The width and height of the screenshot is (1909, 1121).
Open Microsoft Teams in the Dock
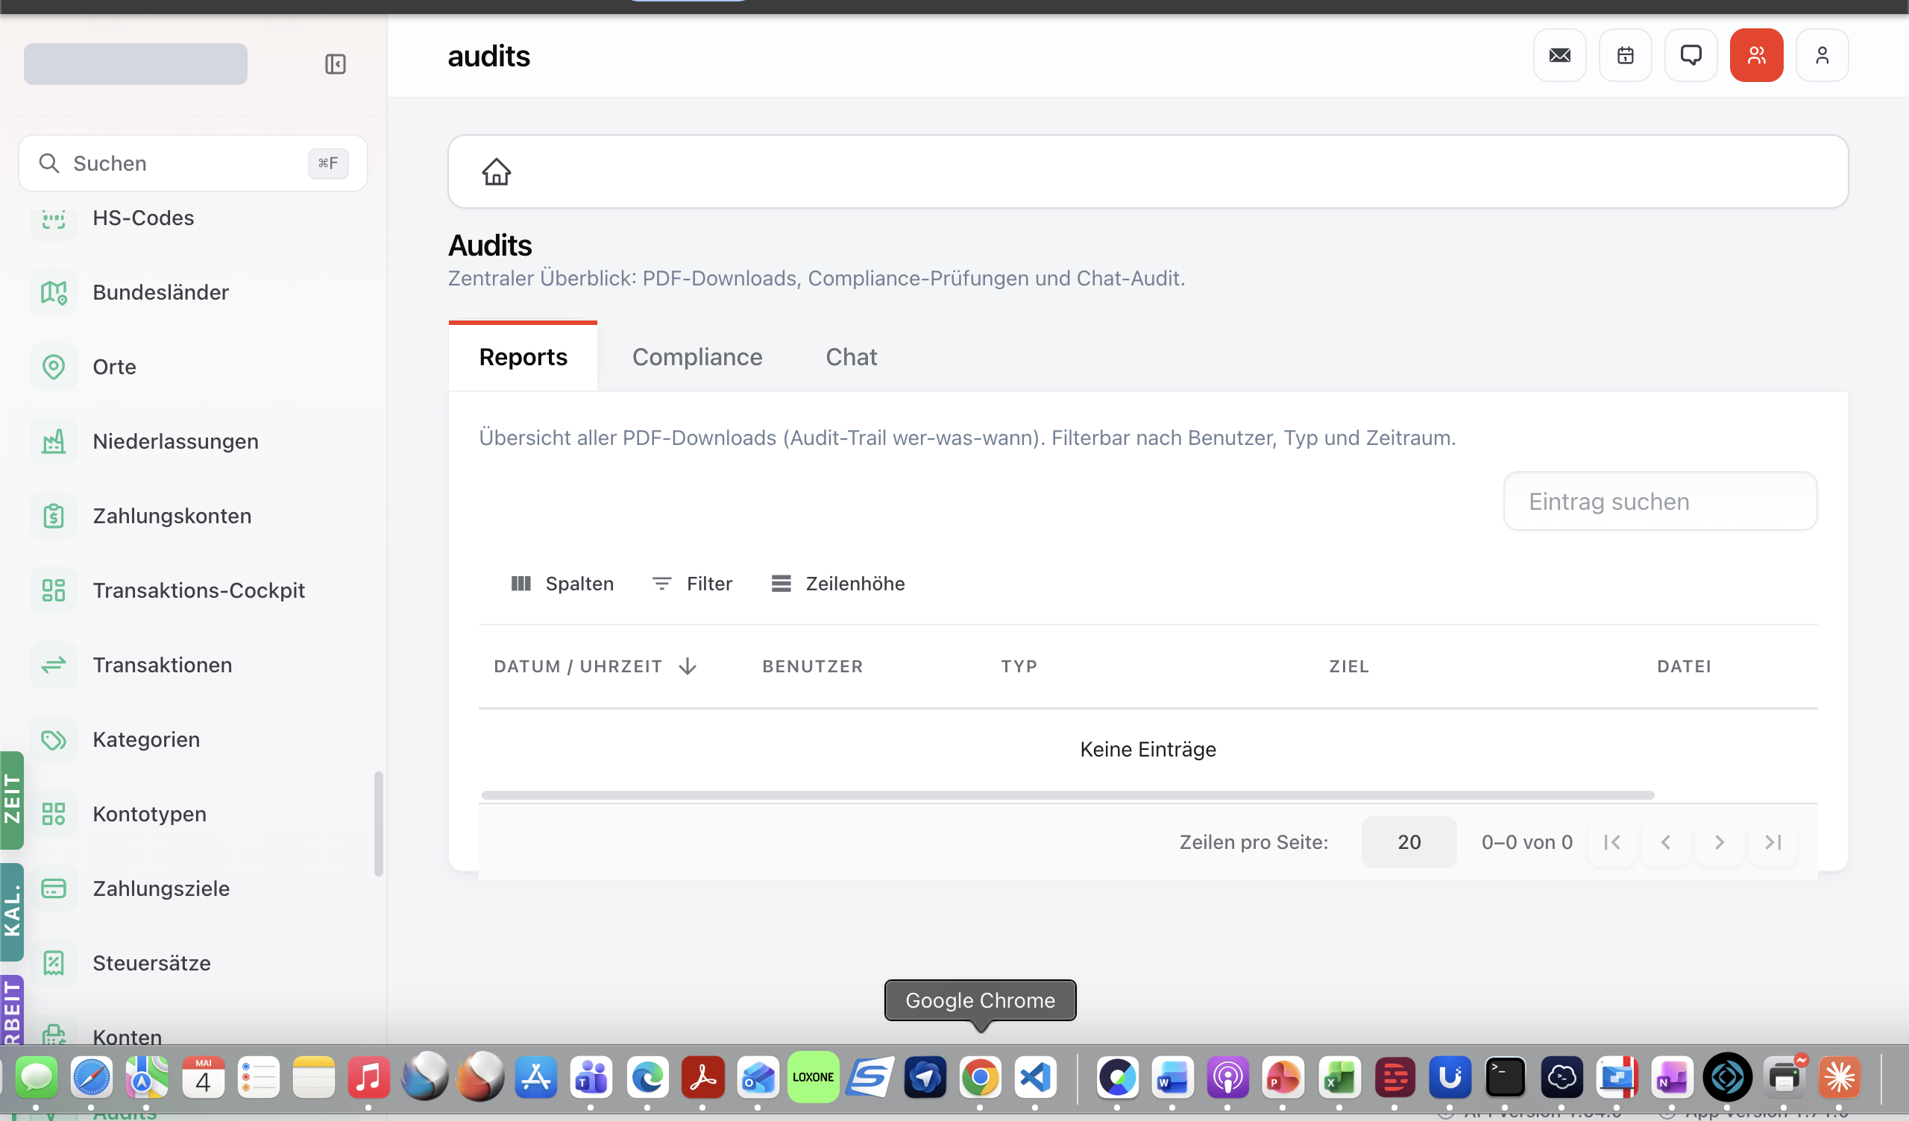[x=591, y=1076]
